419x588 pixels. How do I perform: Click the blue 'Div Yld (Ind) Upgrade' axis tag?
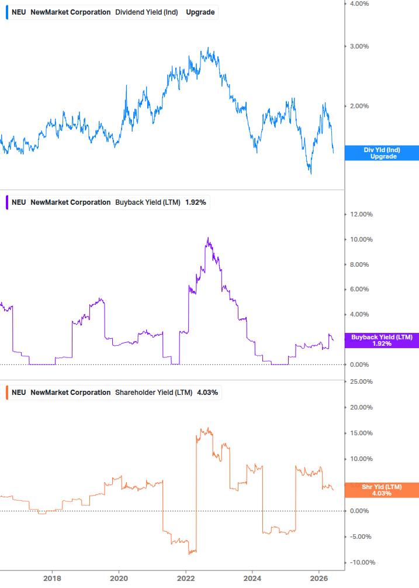coord(382,153)
